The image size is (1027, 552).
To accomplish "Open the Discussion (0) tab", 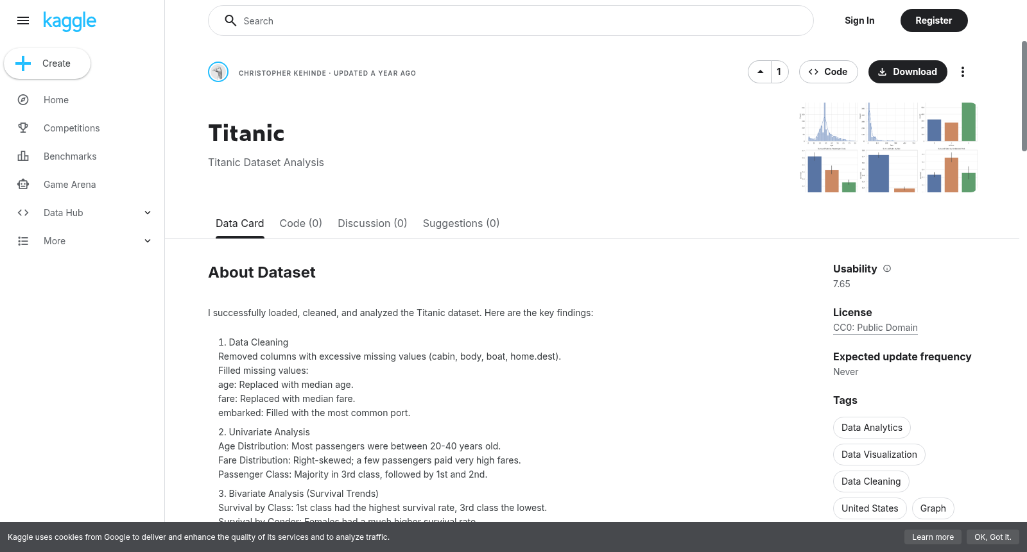I will tap(372, 224).
